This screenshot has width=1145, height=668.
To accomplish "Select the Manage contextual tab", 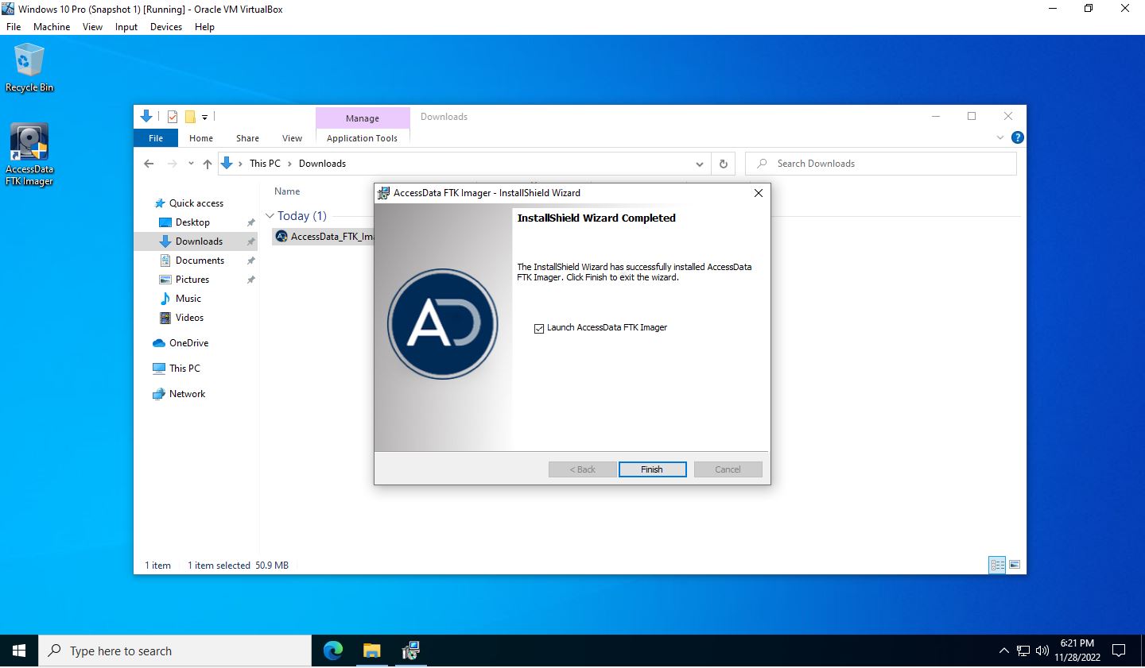I will pos(363,118).
